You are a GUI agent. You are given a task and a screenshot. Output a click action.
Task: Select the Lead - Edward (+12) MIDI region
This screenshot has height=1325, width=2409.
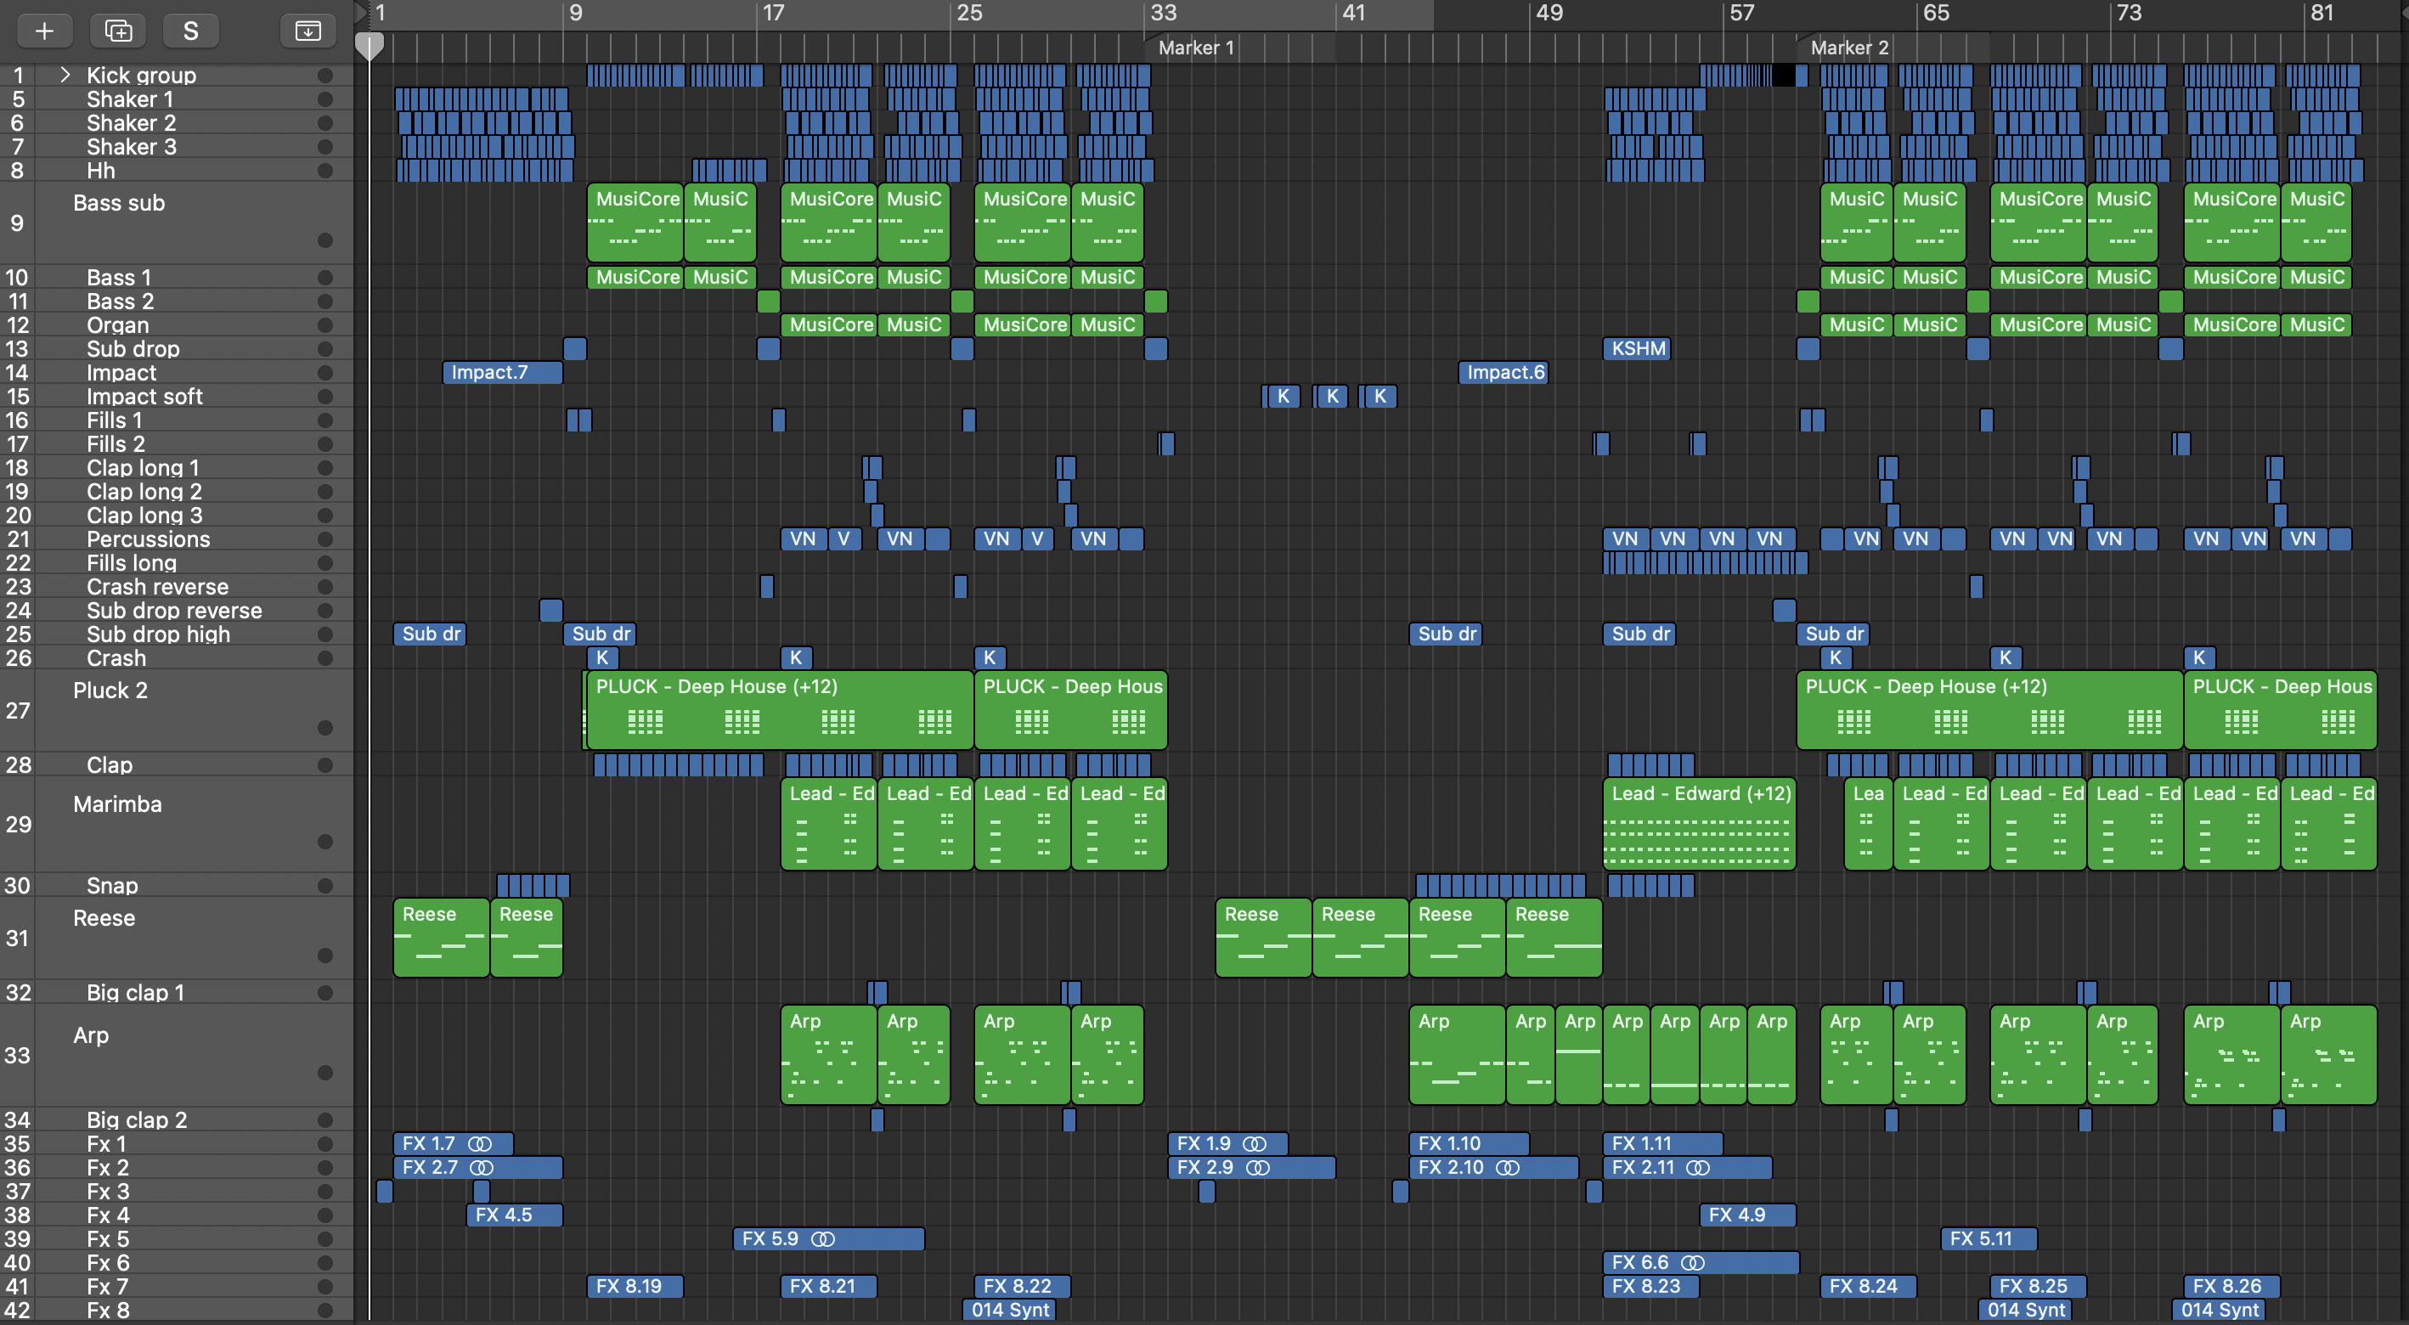(1699, 824)
